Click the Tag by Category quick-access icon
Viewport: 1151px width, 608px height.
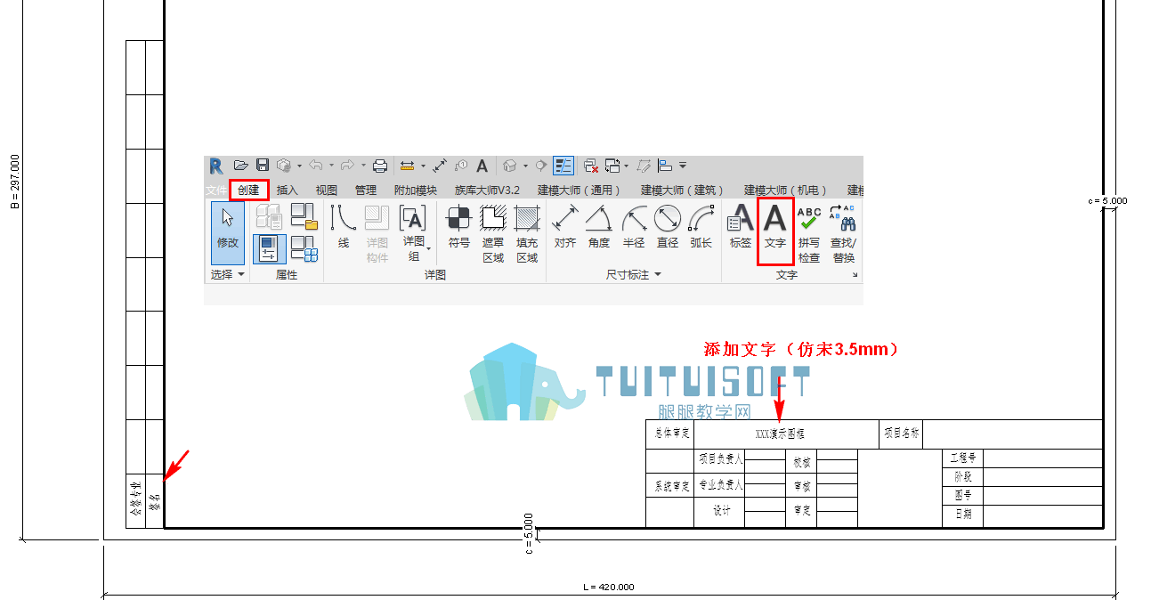(460, 166)
